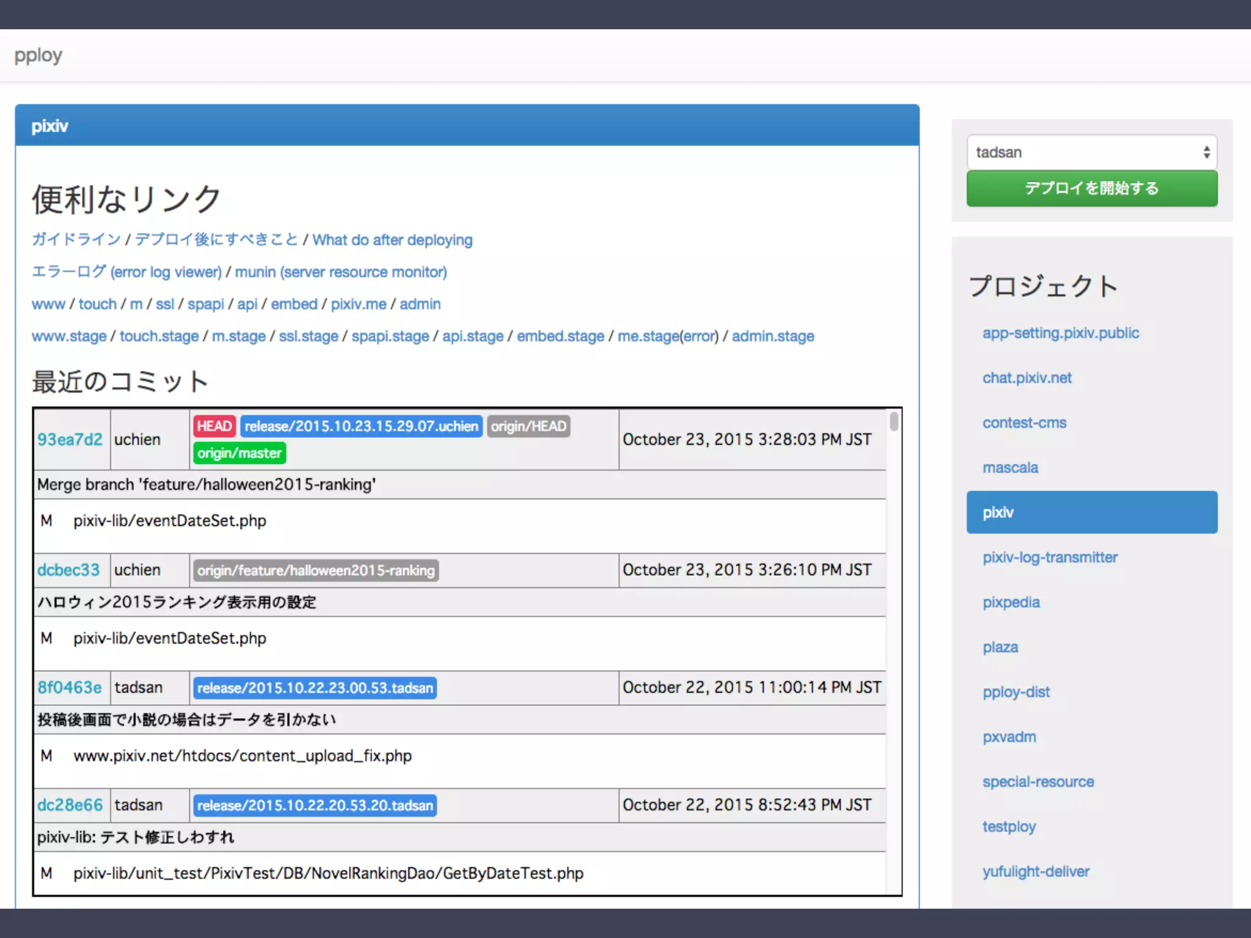Open the tadsan user dropdown
This screenshot has height=938, width=1251.
tap(1091, 152)
